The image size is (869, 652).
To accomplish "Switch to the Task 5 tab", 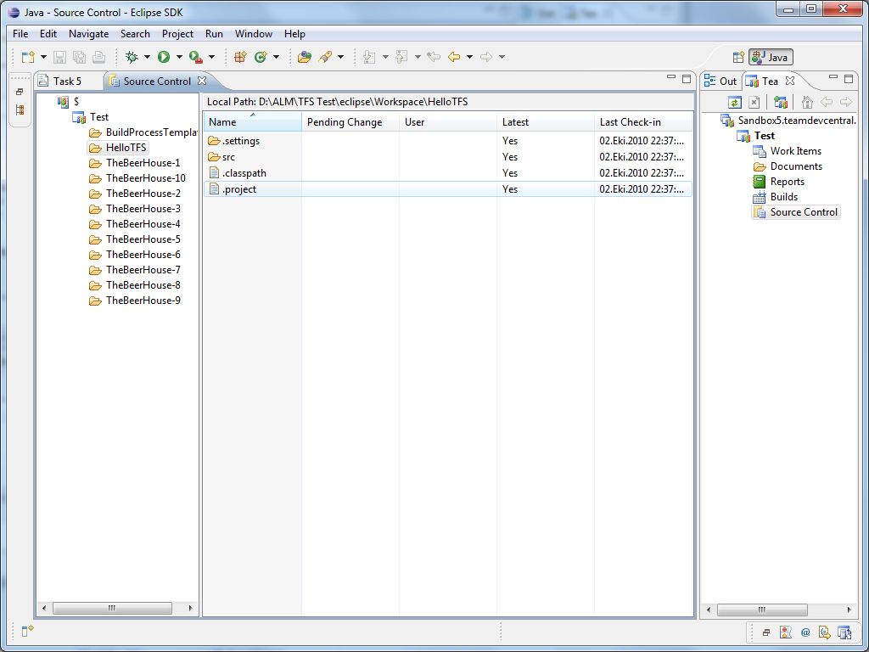I will pyautogui.click(x=68, y=81).
